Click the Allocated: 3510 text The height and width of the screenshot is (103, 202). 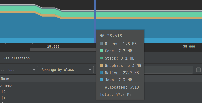coord(122,87)
